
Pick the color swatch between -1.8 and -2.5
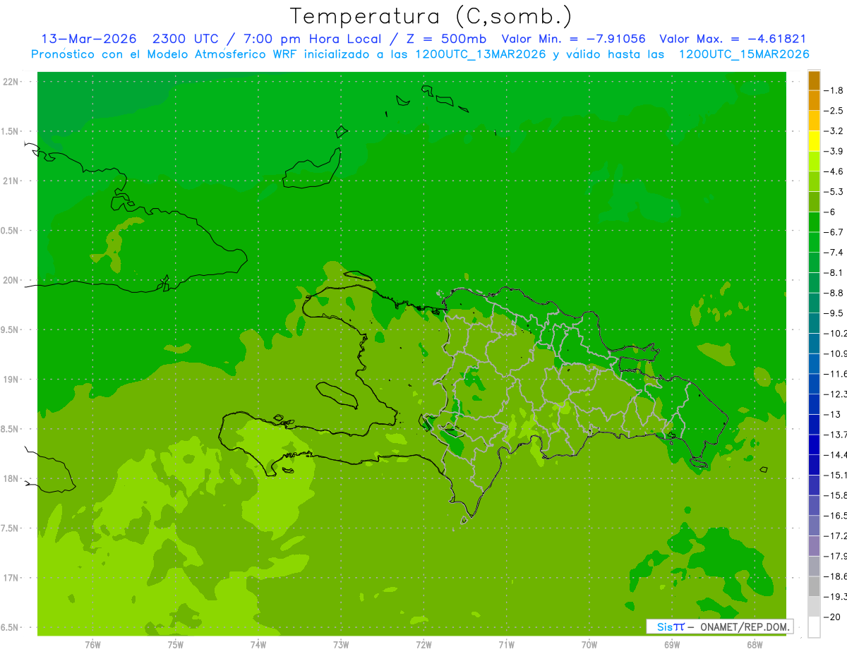814,100
